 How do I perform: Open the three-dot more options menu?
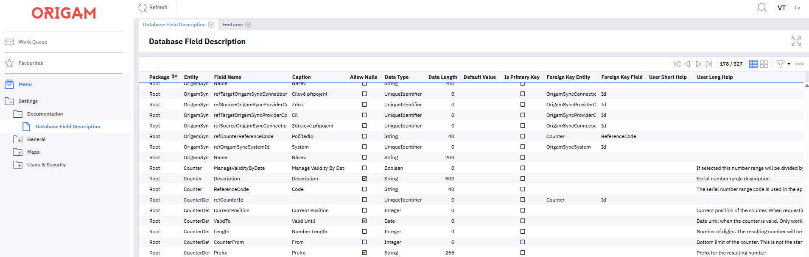(x=800, y=64)
